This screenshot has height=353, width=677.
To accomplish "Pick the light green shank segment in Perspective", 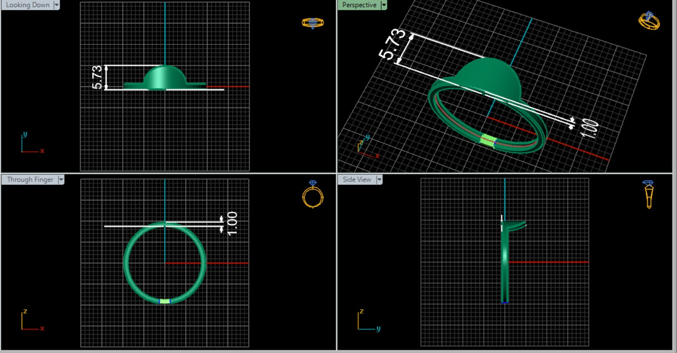I will (x=488, y=140).
